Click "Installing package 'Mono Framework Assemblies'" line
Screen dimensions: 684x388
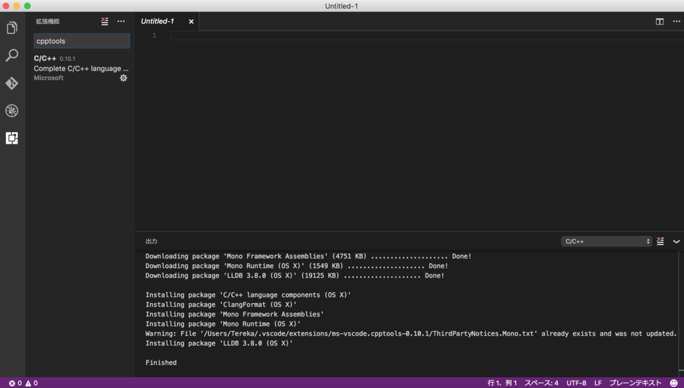(234, 314)
